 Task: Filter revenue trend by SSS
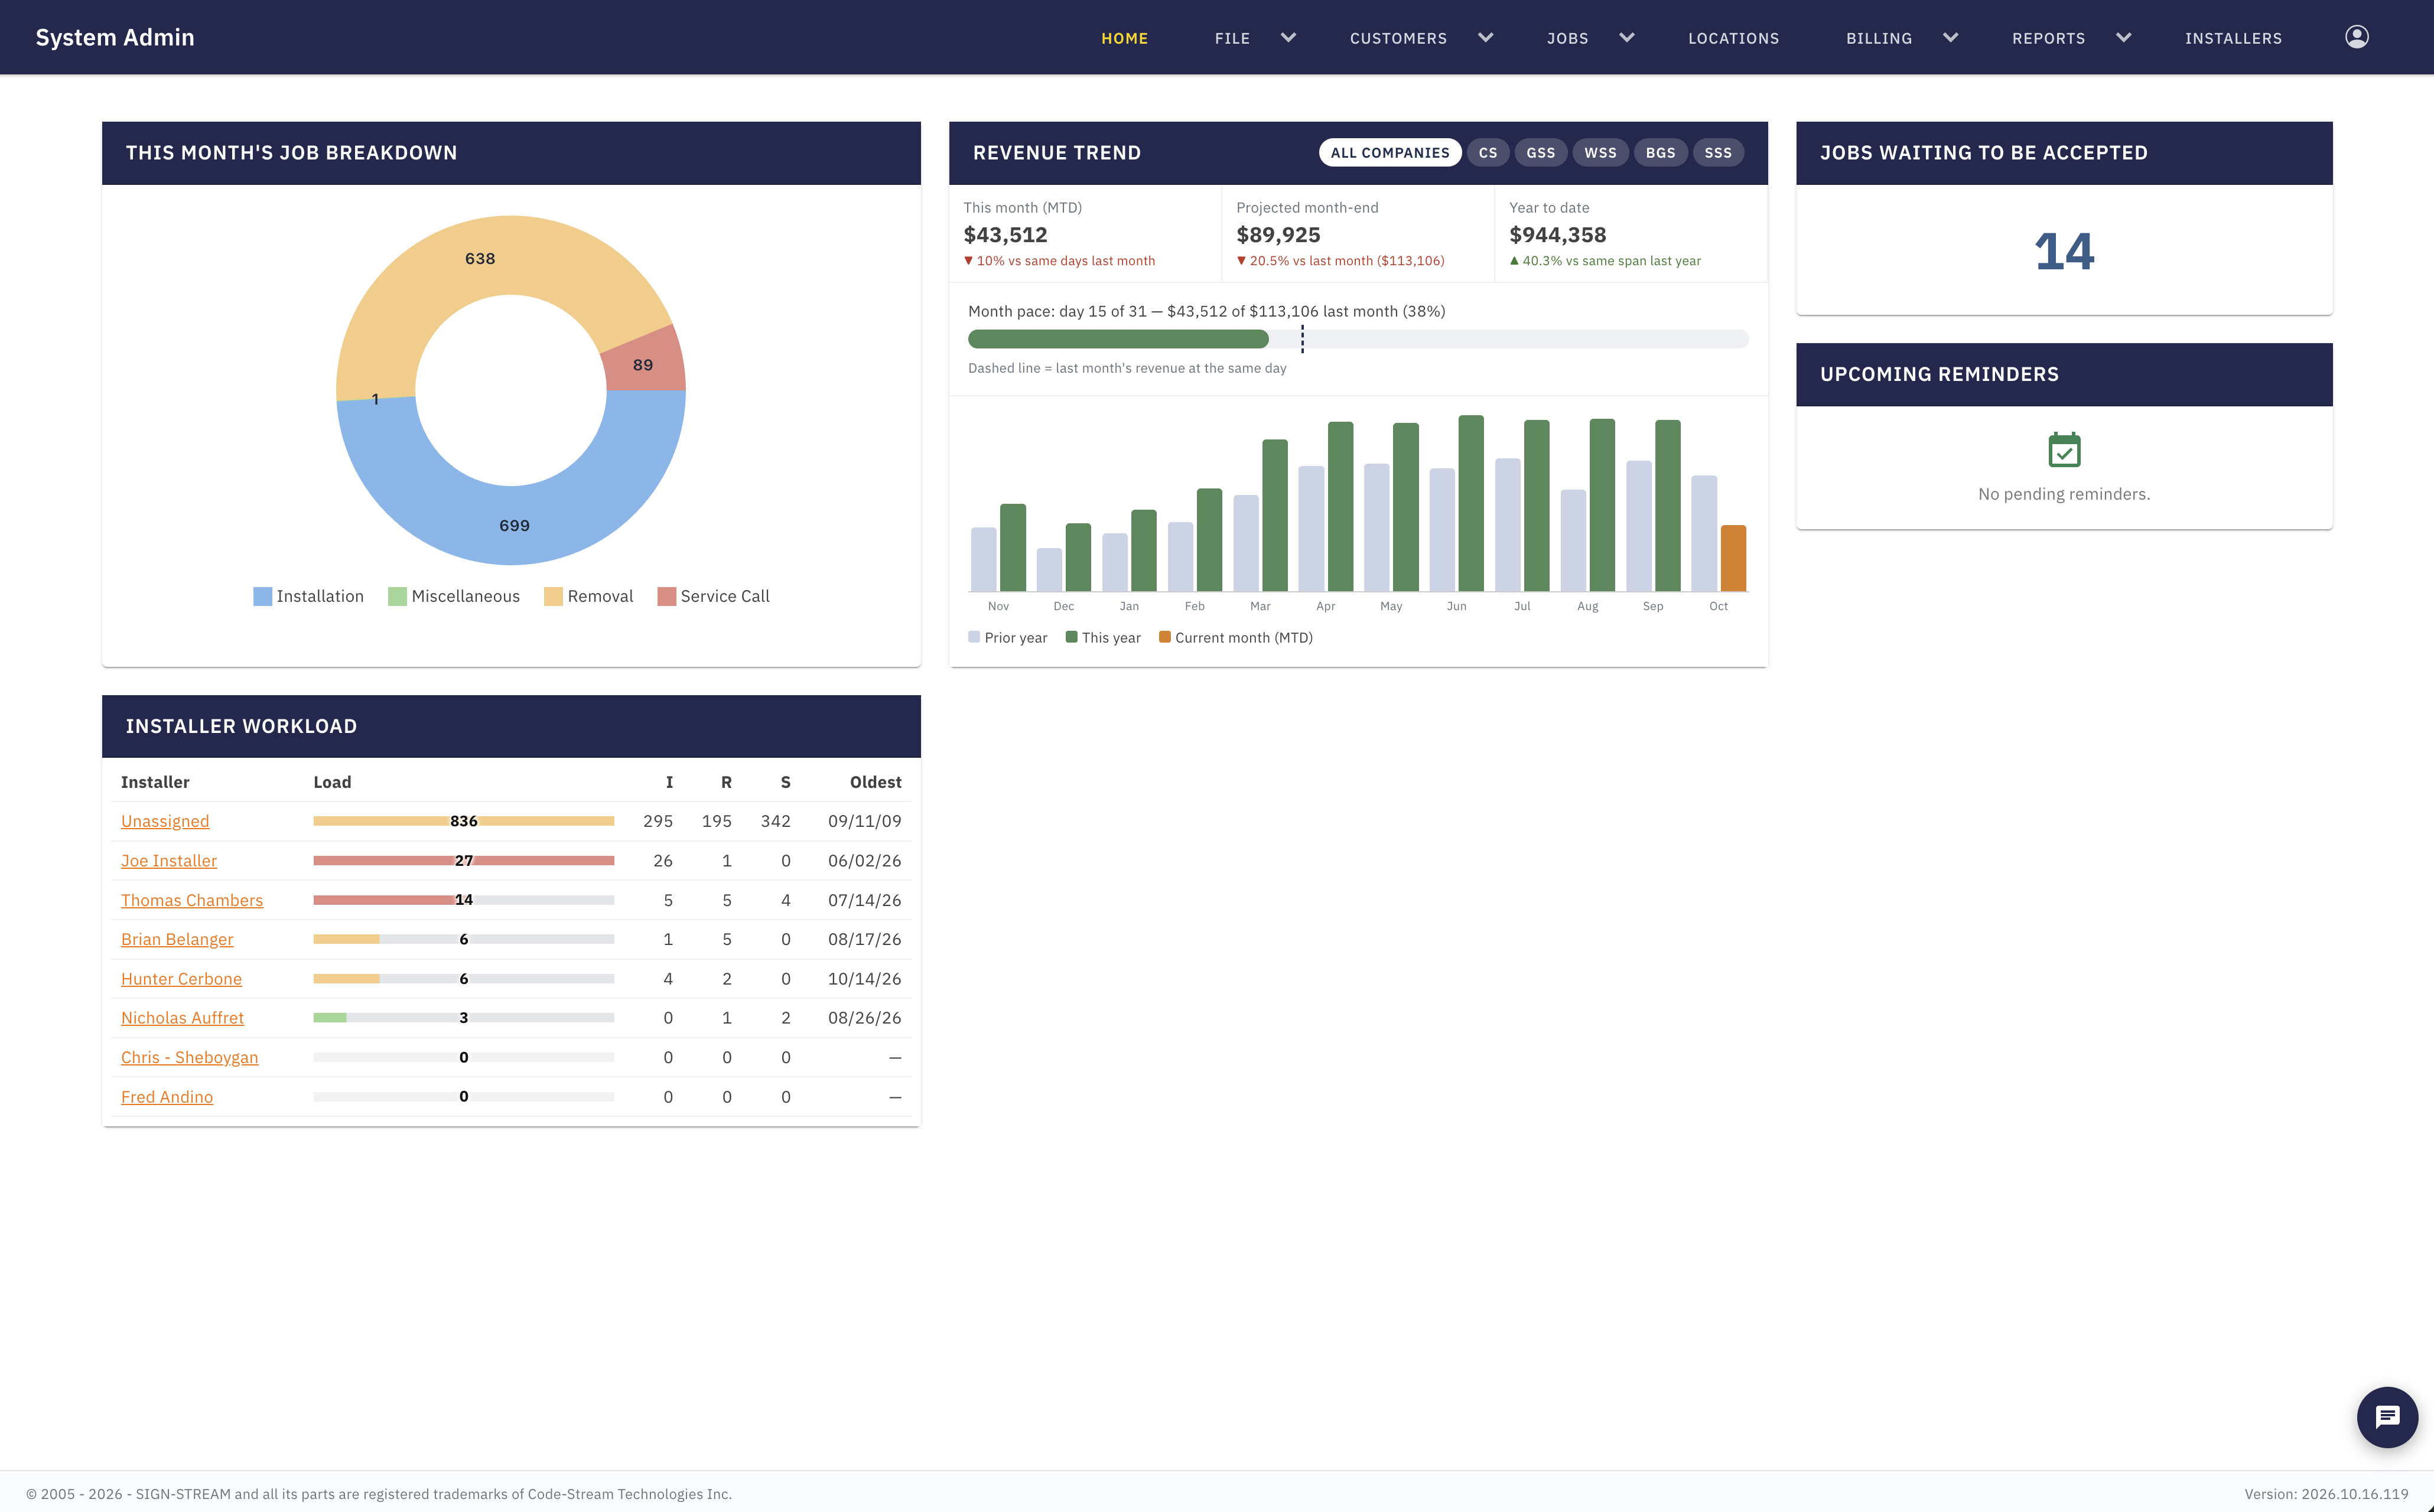[x=1718, y=153]
